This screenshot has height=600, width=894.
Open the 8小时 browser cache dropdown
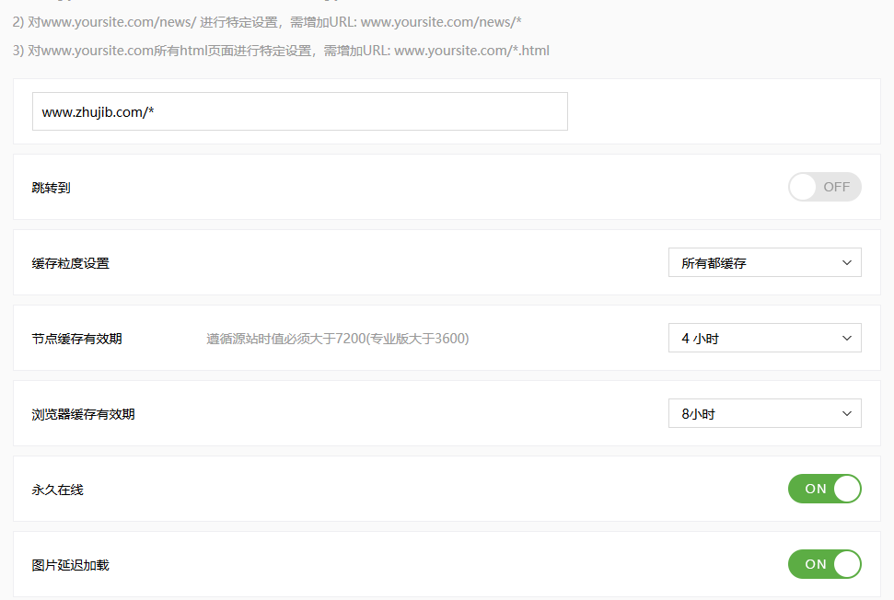763,414
